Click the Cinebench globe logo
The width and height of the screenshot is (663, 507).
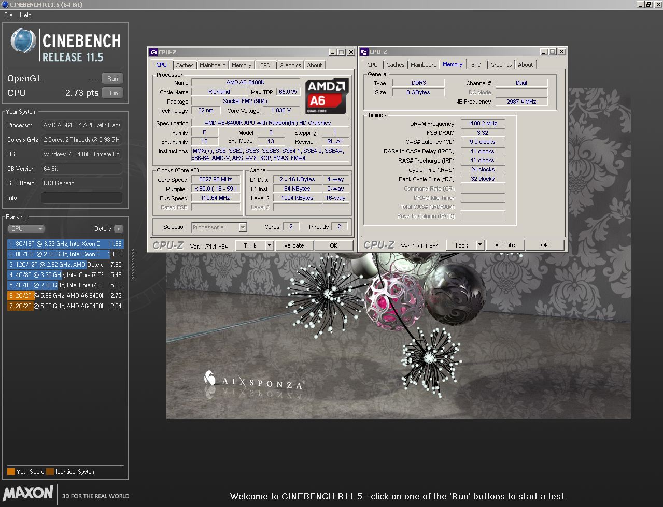(x=23, y=41)
